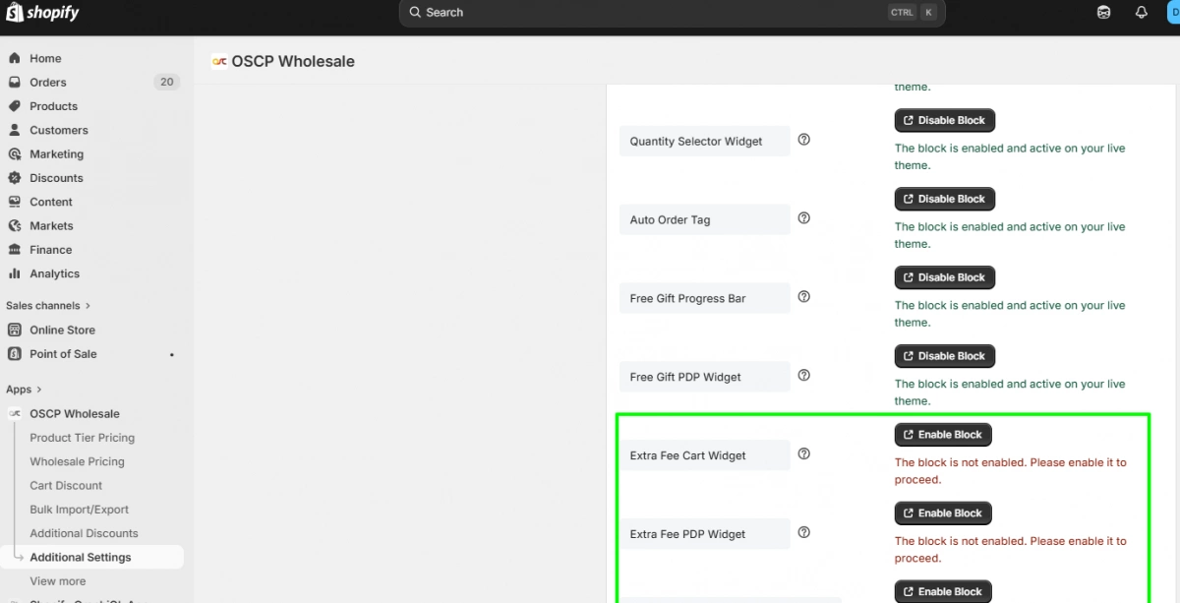Viewport: 1180px width, 603px height.
Task: Enable the Extra Fee PDP Widget block
Action: tap(943, 513)
